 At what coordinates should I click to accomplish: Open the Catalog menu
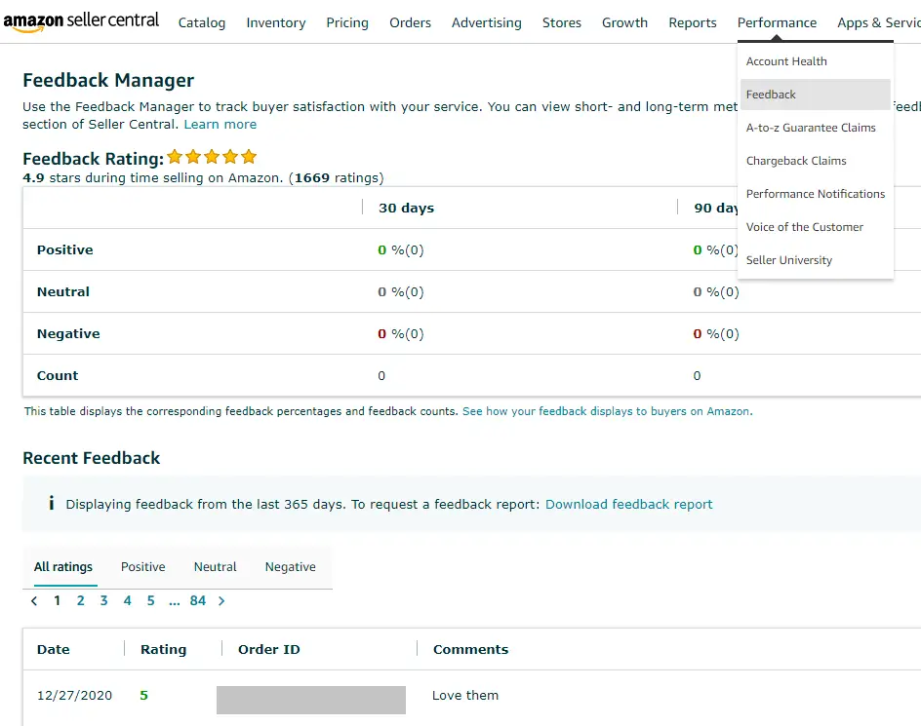(x=202, y=22)
